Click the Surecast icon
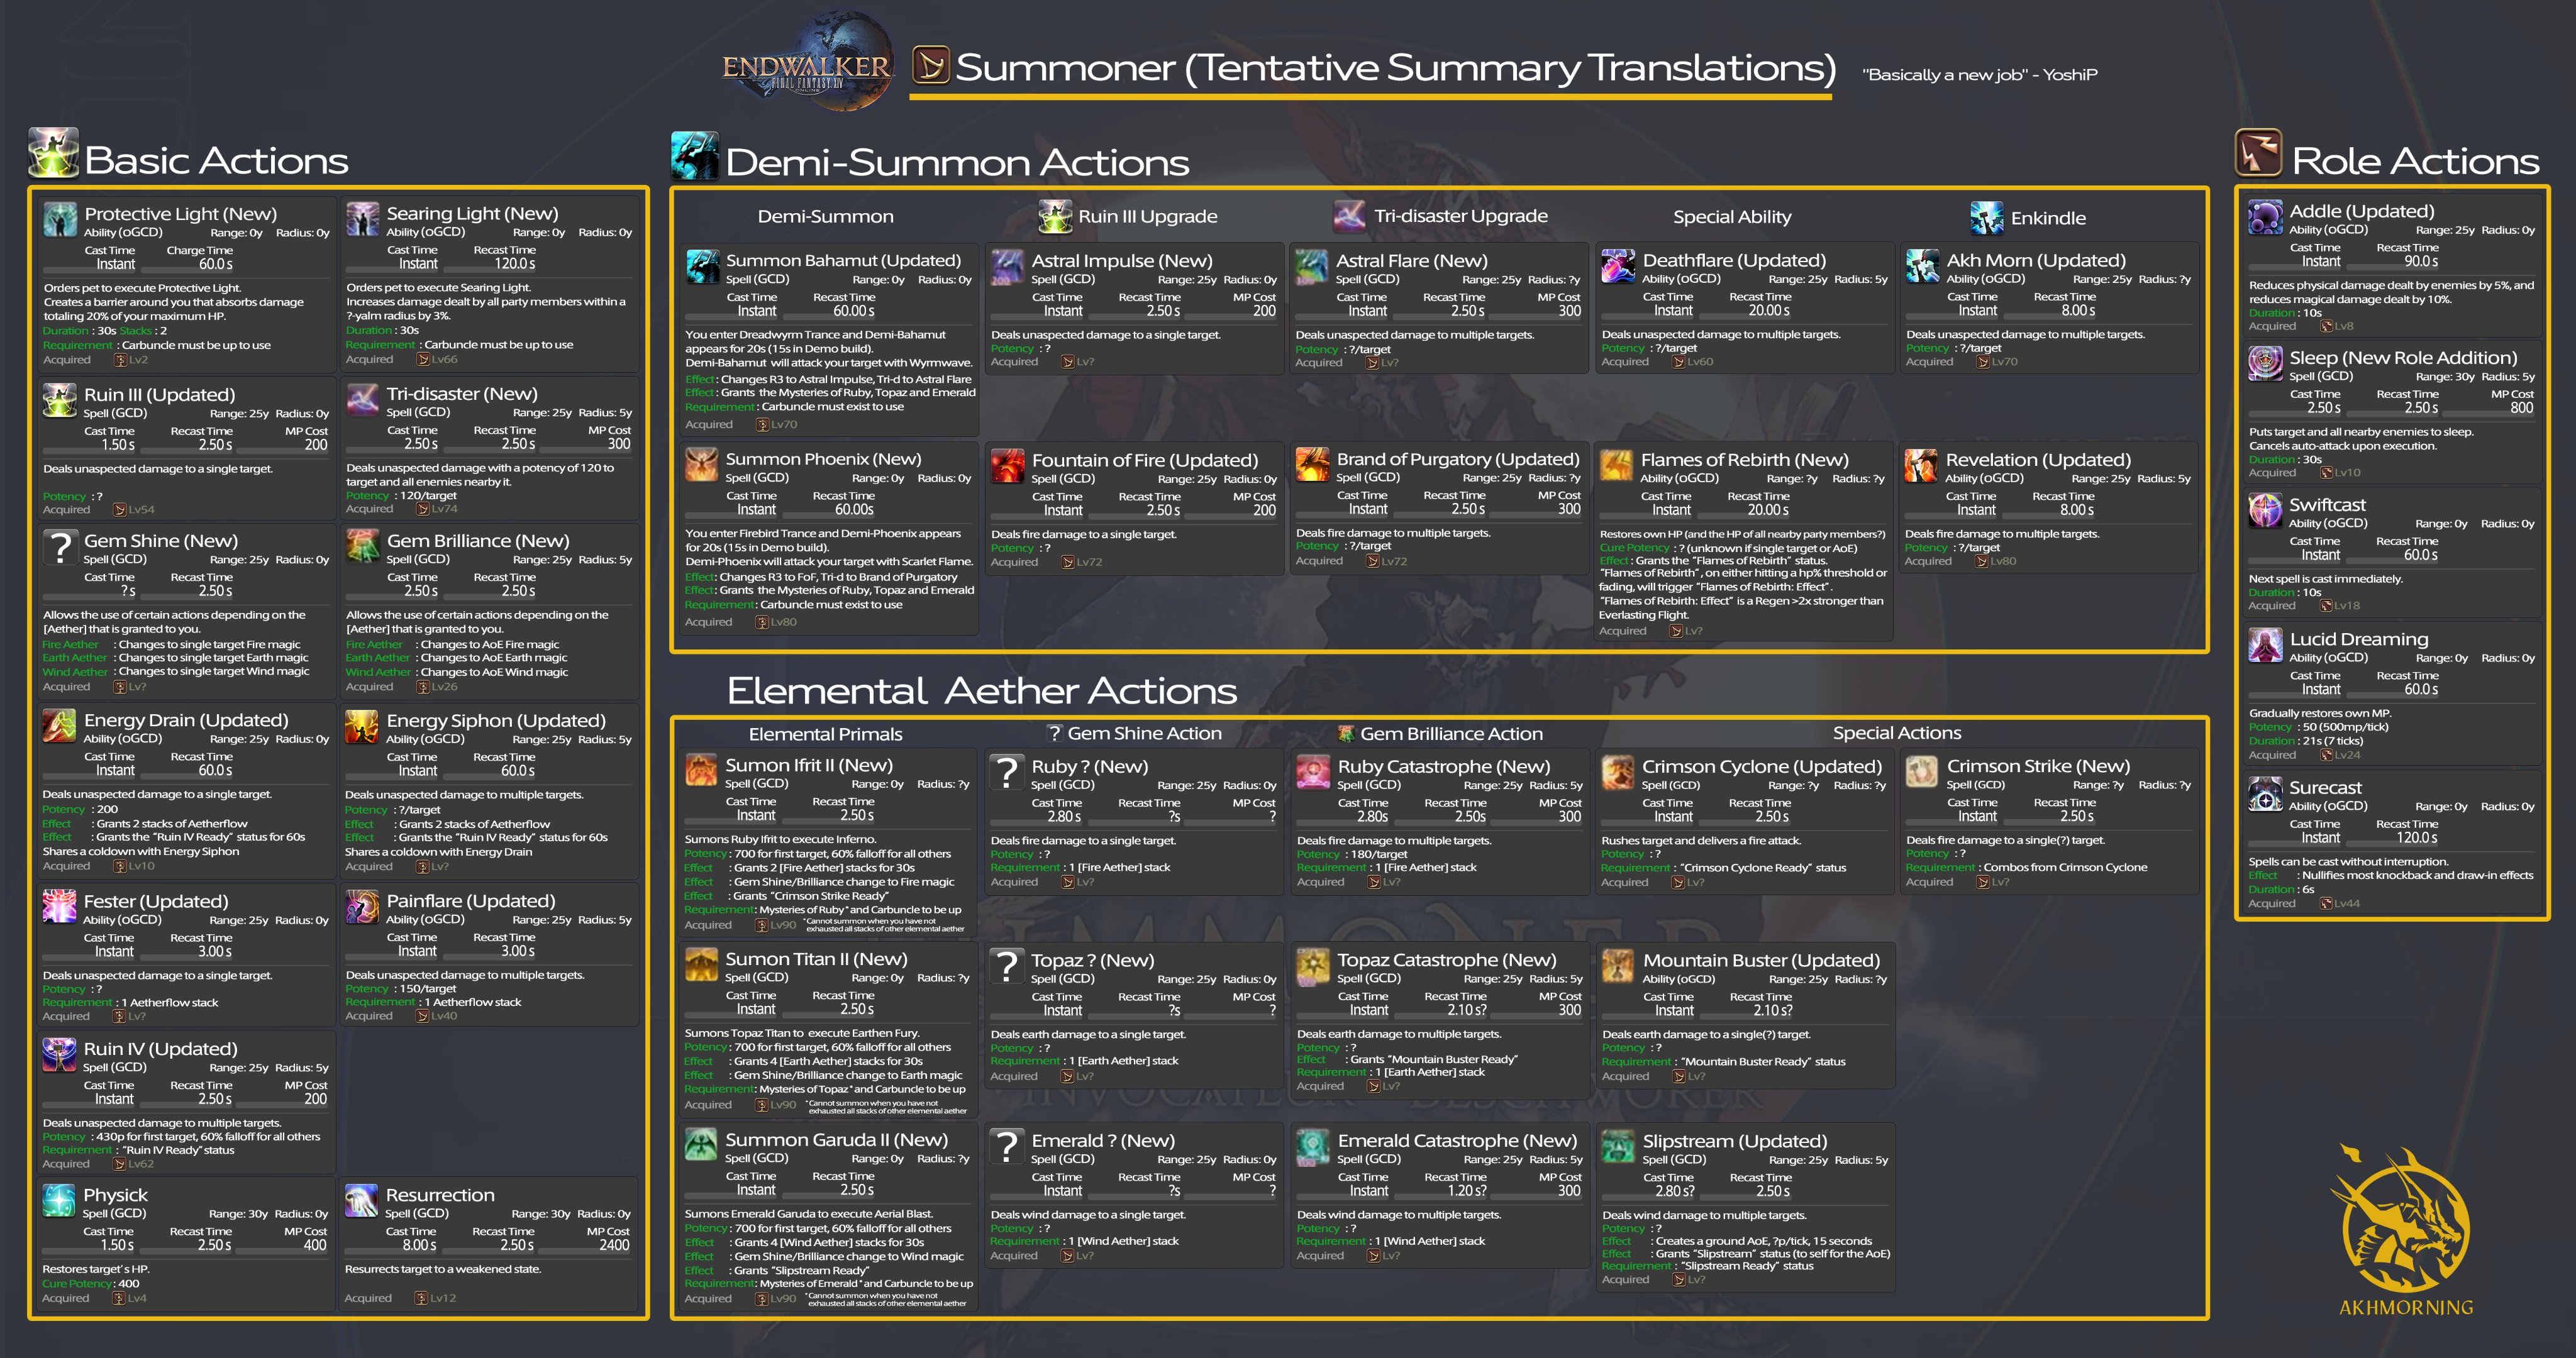 point(2265,794)
